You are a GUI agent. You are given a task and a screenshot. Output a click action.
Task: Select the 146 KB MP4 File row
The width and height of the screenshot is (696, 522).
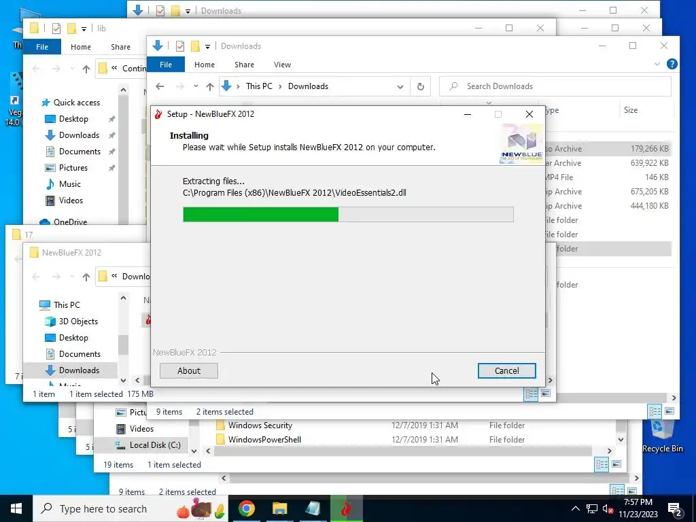tap(608, 177)
